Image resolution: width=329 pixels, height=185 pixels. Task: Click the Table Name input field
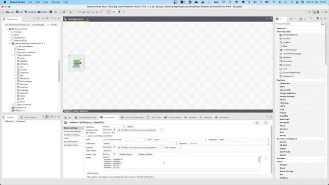[182, 151]
